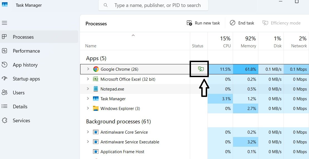The image size is (309, 159).
Task: Click Task Manager's 3.1% CPU cell
Action: pos(220,99)
